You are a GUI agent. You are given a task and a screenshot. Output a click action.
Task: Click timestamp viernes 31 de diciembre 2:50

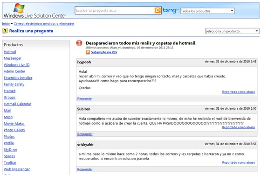click(230, 108)
